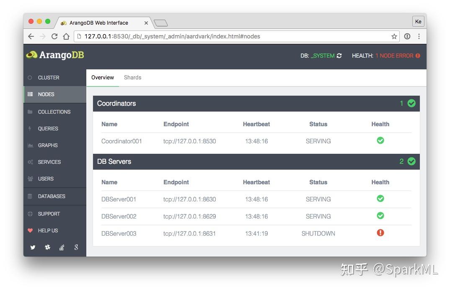Click the Google Groups icon in the sidebar footer

pos(76,247)
